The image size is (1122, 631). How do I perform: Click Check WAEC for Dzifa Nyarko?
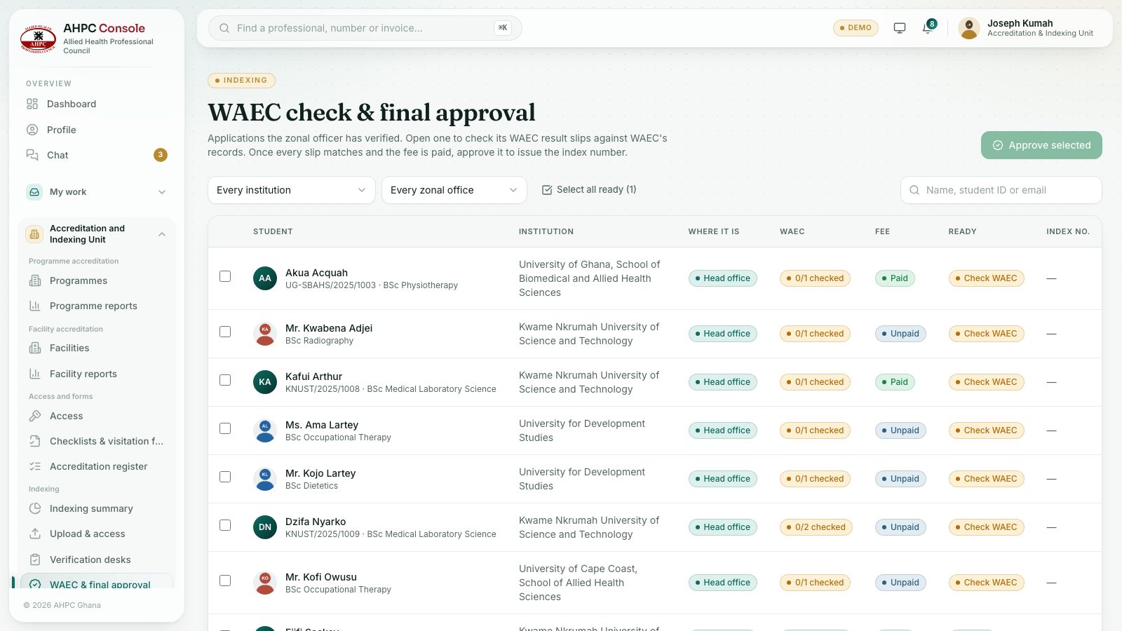pyautogui.click(x=986, y=527)
